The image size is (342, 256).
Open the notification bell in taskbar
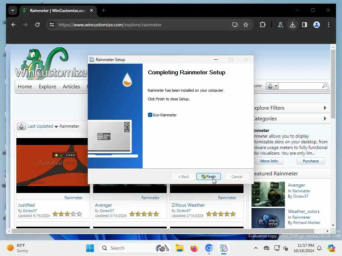click(319, 248)
